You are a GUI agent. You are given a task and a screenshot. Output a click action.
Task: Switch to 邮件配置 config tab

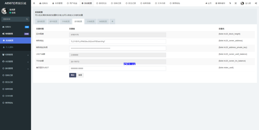point(53,21)
